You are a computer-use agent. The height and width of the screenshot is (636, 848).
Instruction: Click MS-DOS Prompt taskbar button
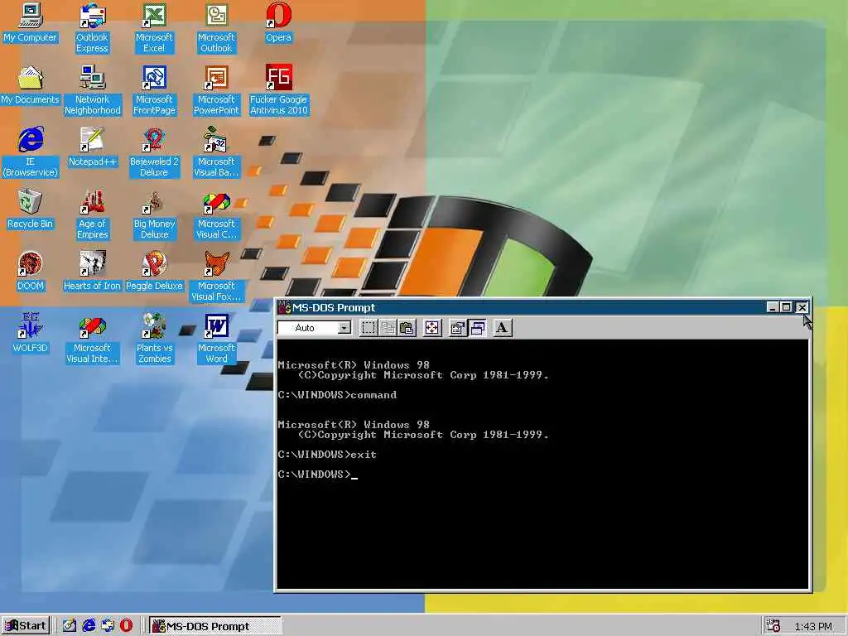(215, 626)
